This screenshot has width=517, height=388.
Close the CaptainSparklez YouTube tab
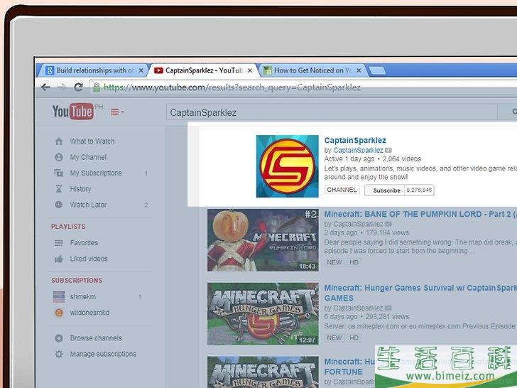coord(250,70)
